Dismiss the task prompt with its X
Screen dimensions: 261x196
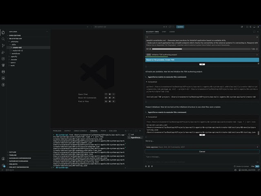click(257, 37)
